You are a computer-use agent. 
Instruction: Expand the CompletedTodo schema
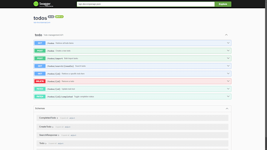click(x=49, y=118)
